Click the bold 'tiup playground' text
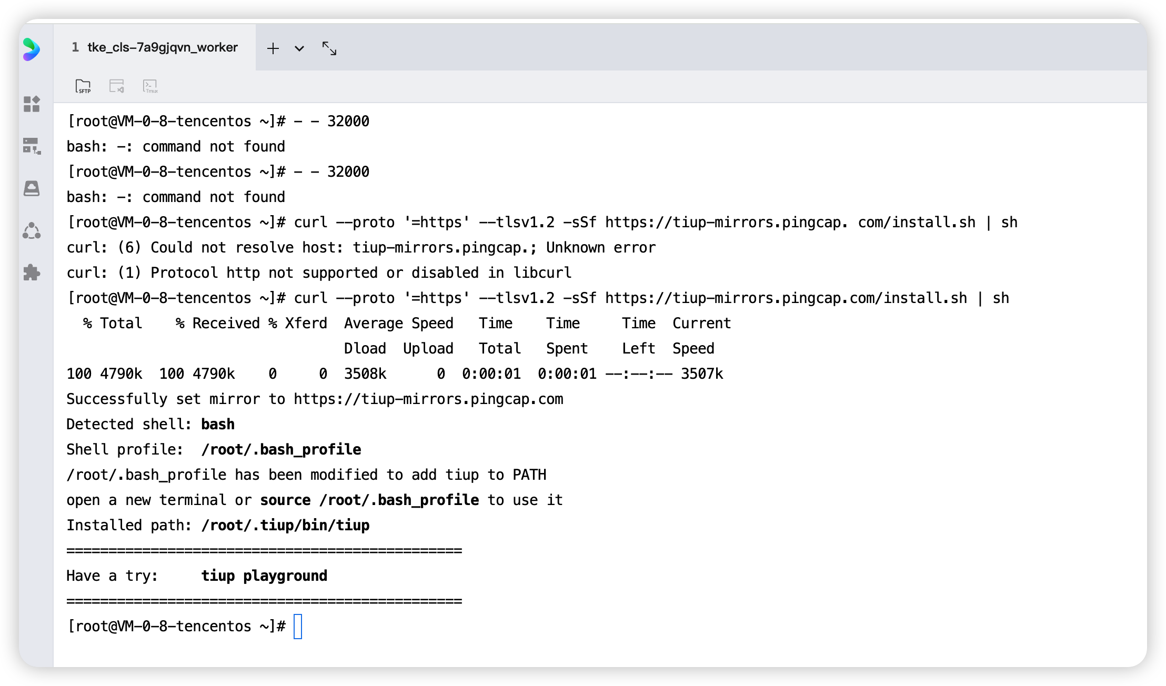 coord(264,576)
